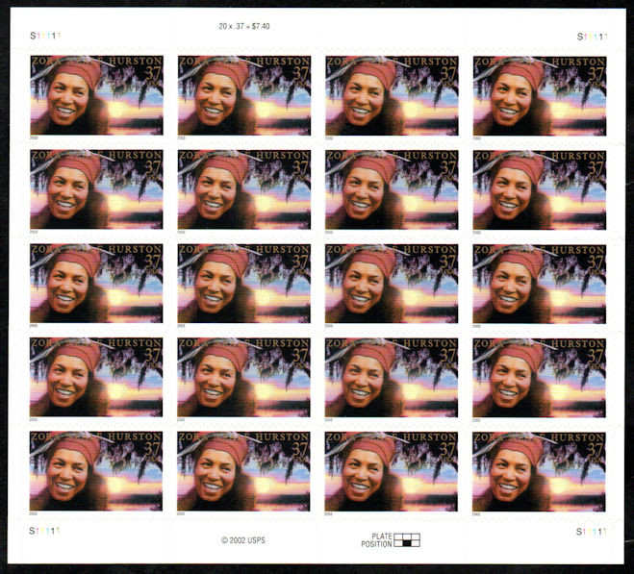
Task: Click the bottom-right "S11111" plate number
Action: (x=591, y=532)
